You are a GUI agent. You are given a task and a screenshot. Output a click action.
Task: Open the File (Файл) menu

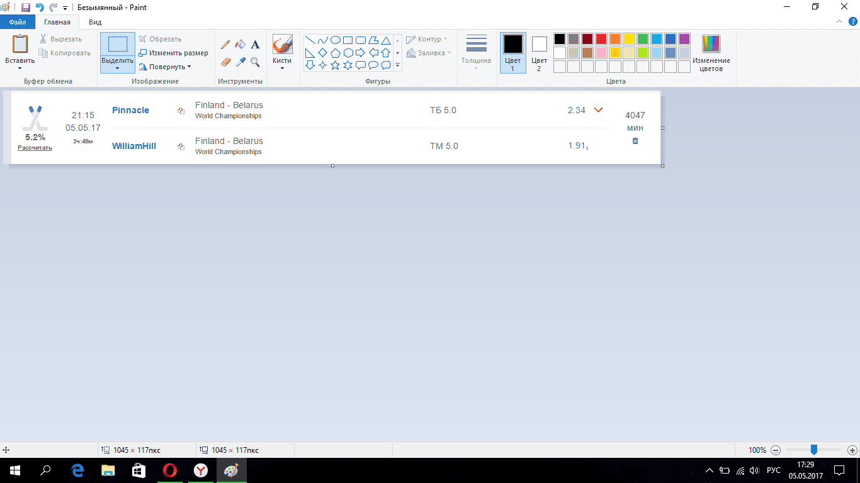click(17, 22)
